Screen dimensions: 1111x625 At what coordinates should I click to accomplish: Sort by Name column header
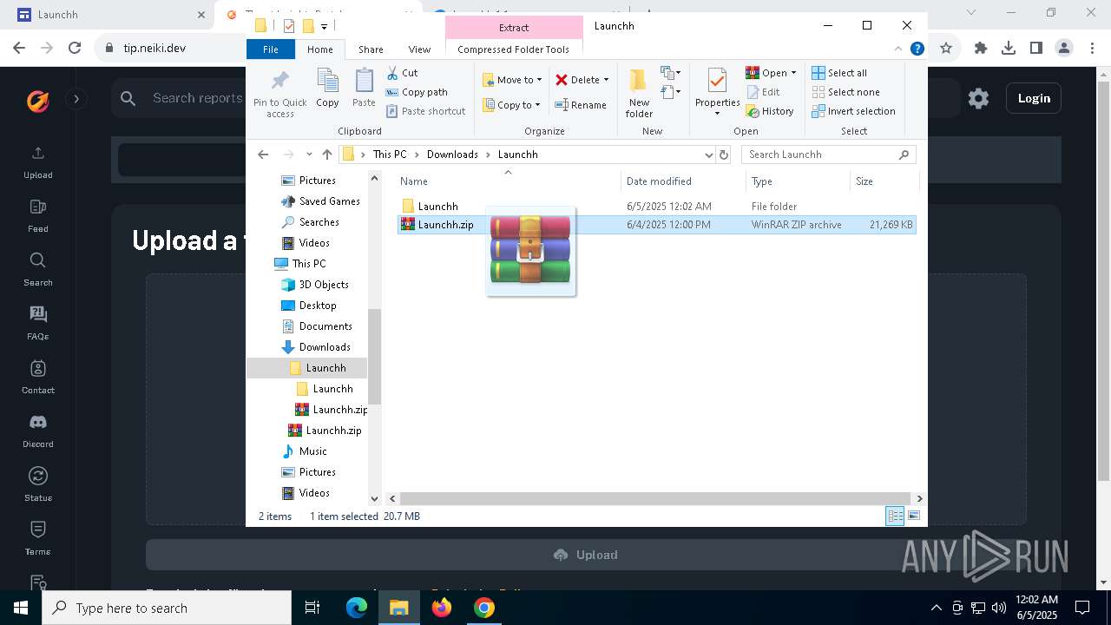click(x=509, y=181)
